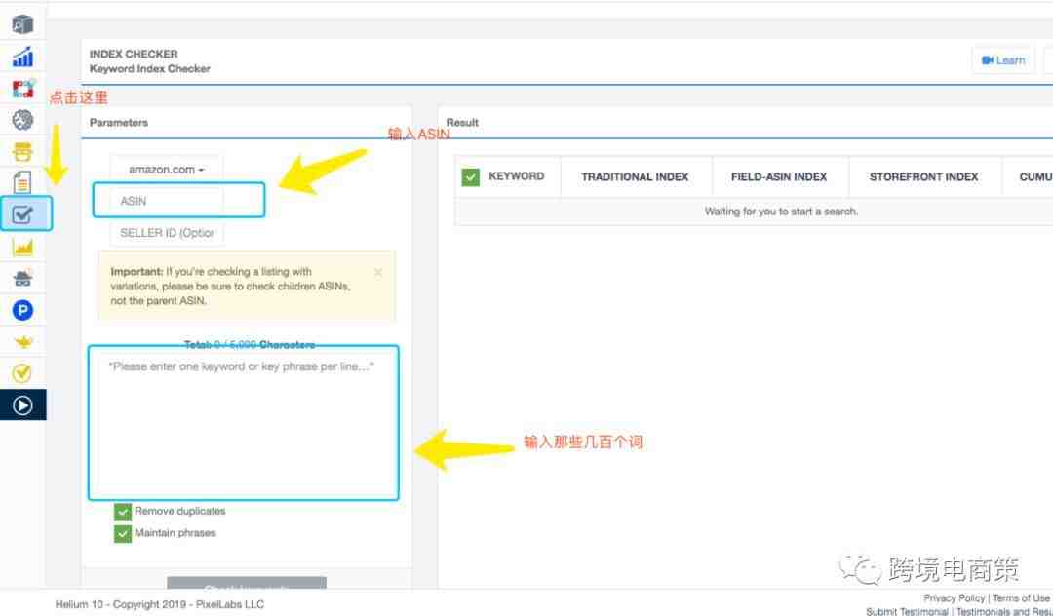
Task: Click the Learn video button
Action: coord(1003,60)
